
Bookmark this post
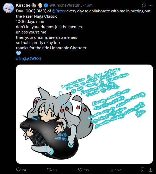coord(142,170)
